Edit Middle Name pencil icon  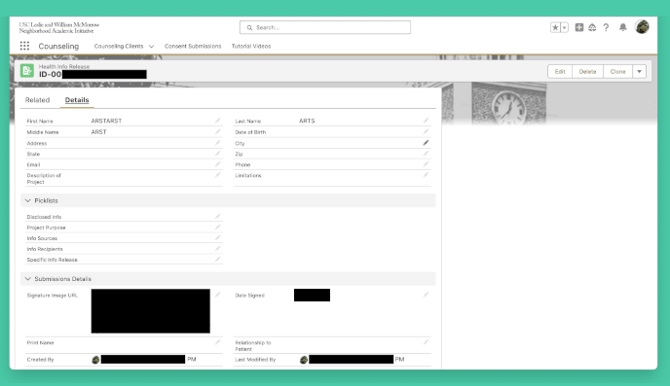coord(218,132)
